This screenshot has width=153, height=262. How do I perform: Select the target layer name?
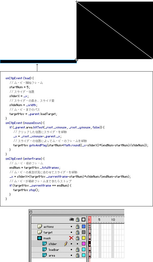coord(48,232)
